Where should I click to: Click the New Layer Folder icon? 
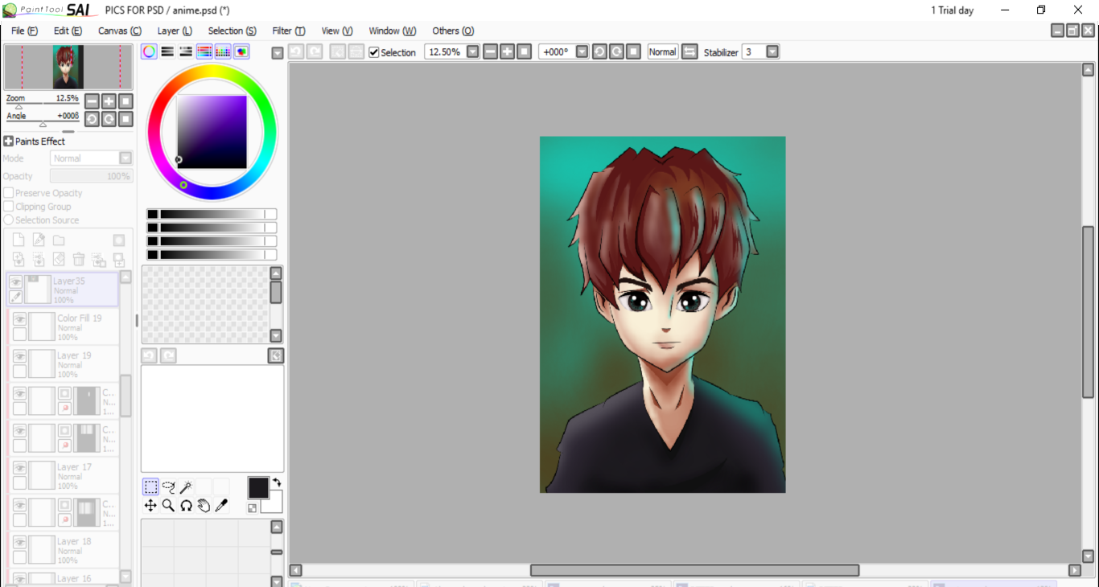tap(59, 240)
